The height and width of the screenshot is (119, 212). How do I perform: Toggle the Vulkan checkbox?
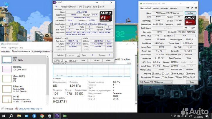click(153, 77)
